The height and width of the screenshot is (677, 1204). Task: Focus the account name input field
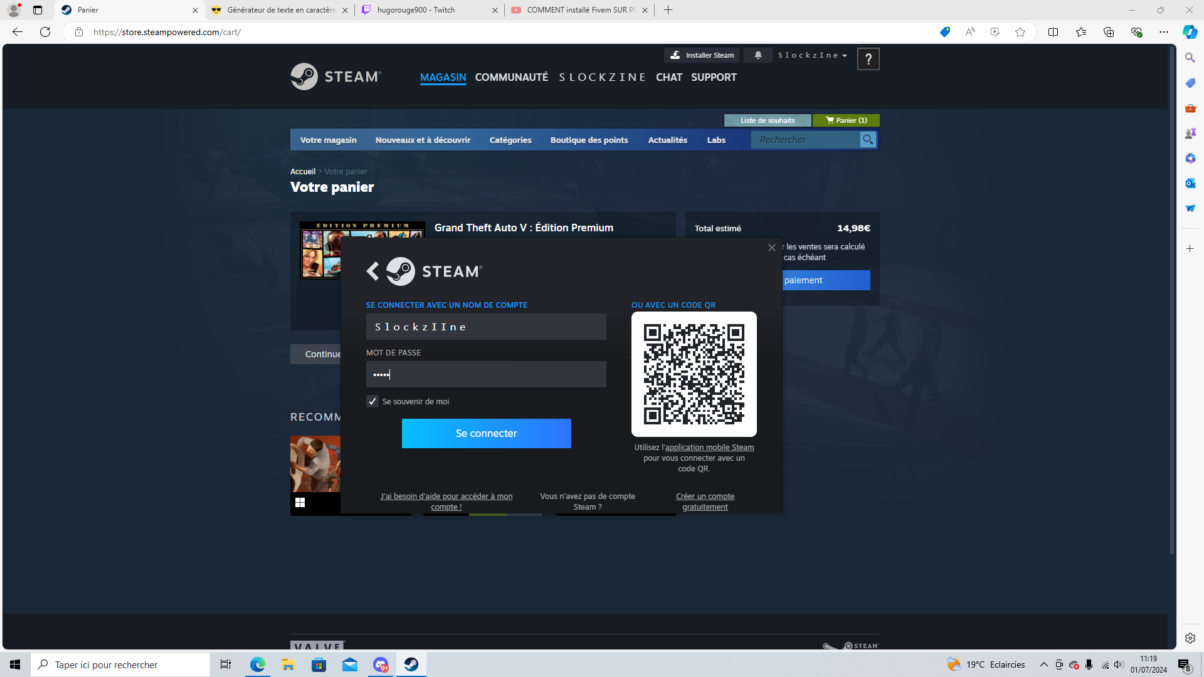[x=486, y=327]
